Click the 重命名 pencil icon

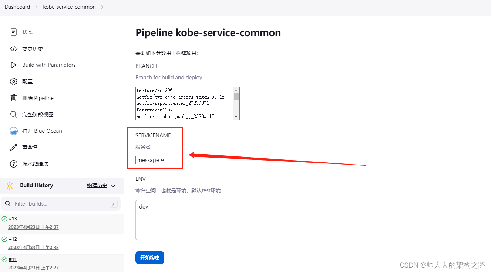pyautogui.click(x=14, y=147)
